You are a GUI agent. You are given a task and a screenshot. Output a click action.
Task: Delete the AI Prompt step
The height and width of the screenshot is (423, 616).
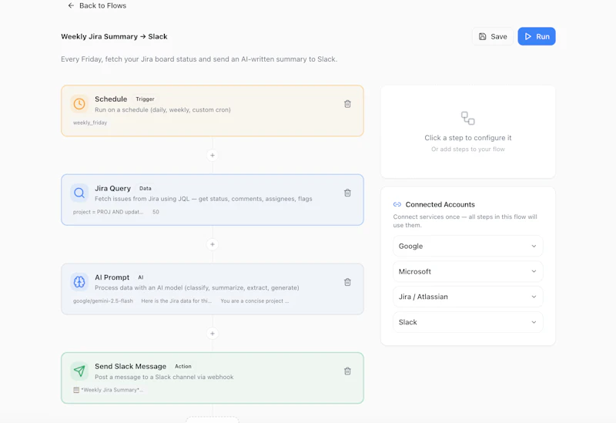click(347, 282)
